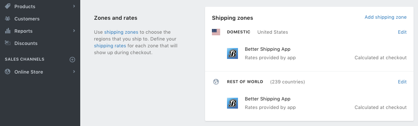Add a sales channel with plus icon

pyautogui.click(x=72, y=60)
